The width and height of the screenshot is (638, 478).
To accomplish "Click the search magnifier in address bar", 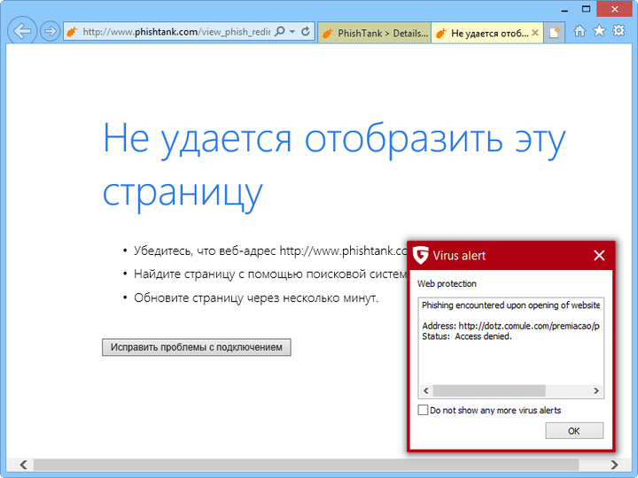I will tap(280, 31).
